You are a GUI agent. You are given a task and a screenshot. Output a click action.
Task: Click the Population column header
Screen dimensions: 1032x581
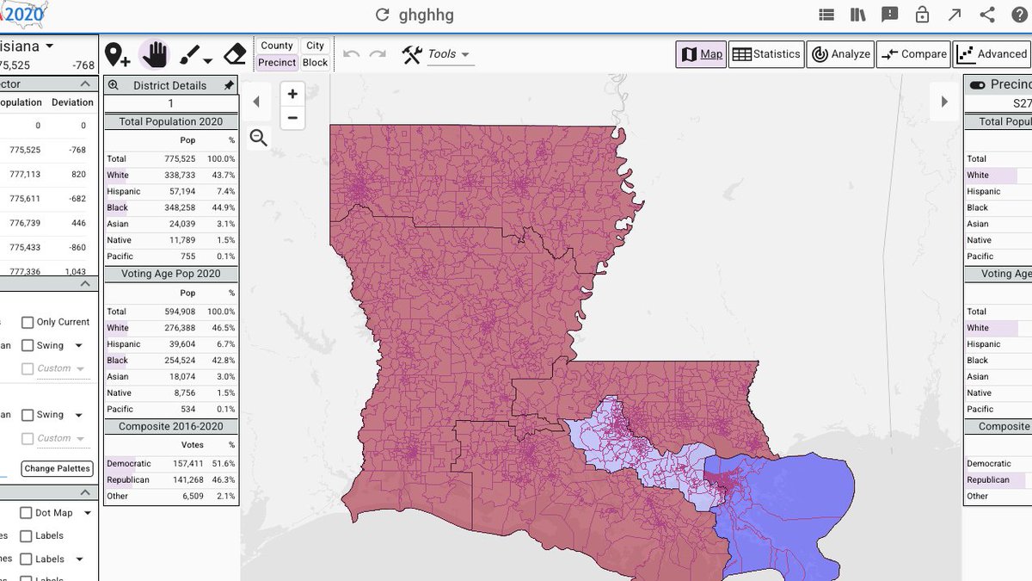point(21,102)
